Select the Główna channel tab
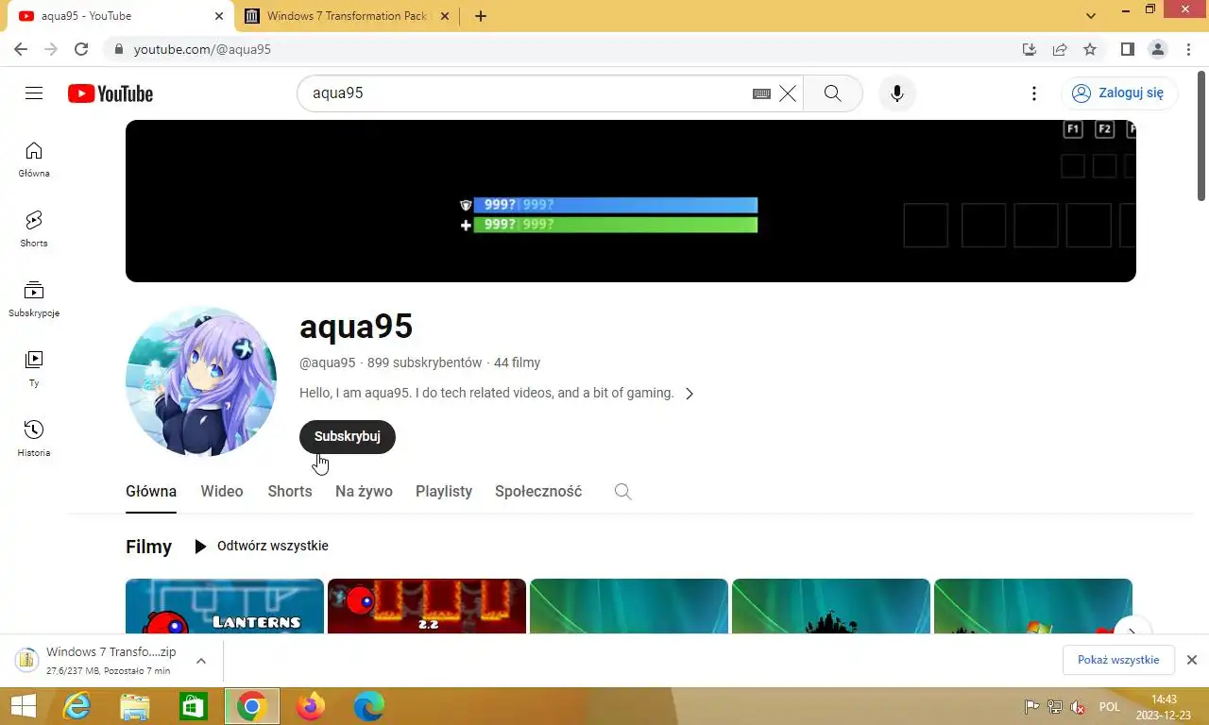 click(151, 491)
